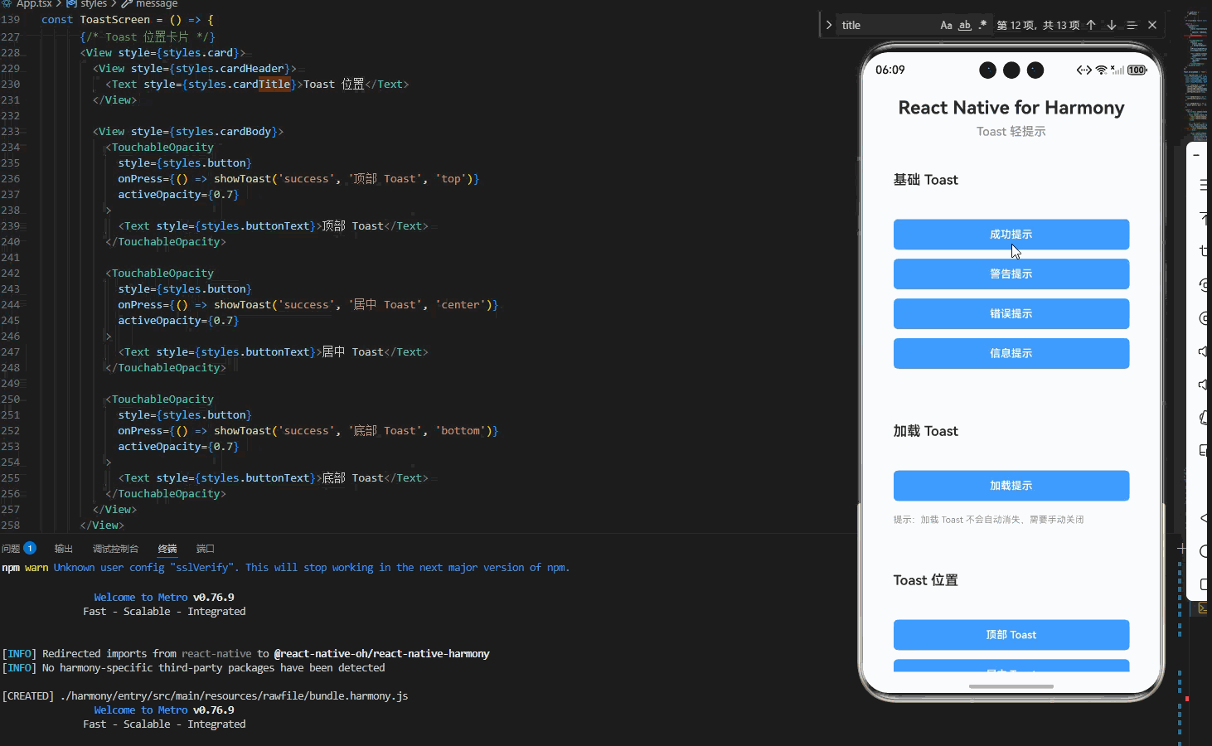This screenshot has height=746, width=1212.
Task: Click the phone cellular signal icon
Action: [x=1117, y=70]
